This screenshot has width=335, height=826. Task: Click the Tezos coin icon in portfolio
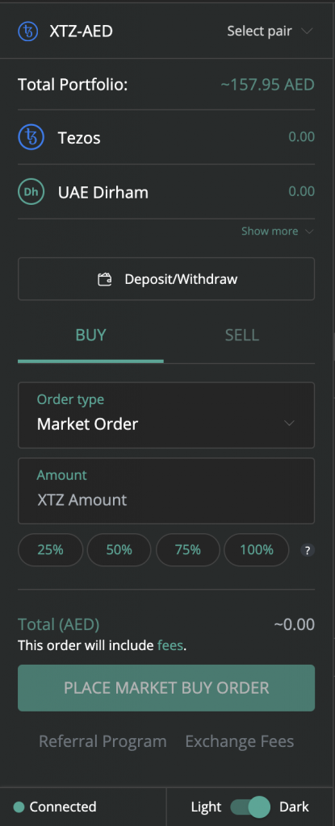31,137
